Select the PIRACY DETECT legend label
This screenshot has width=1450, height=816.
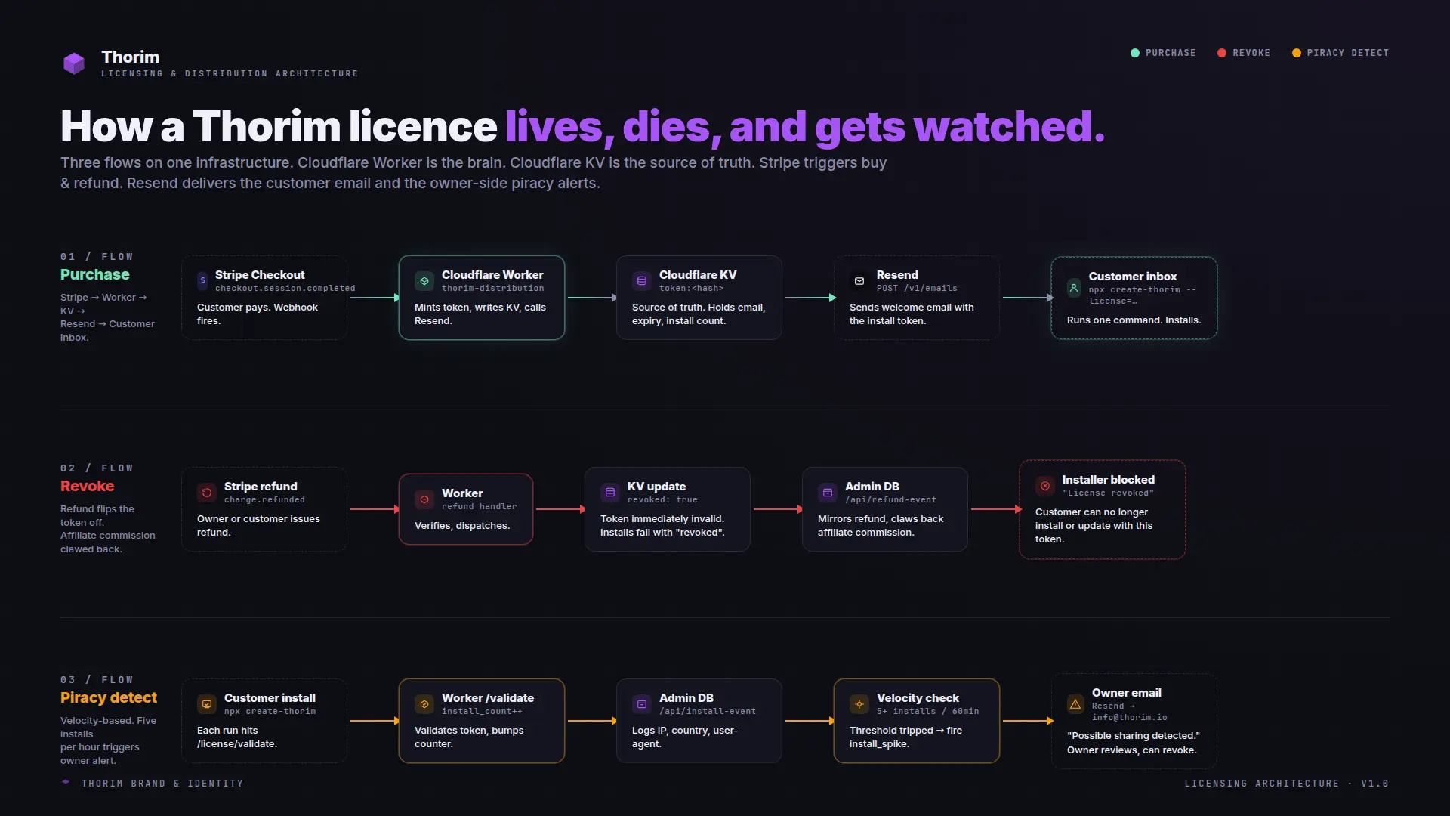click(1348, 53)
